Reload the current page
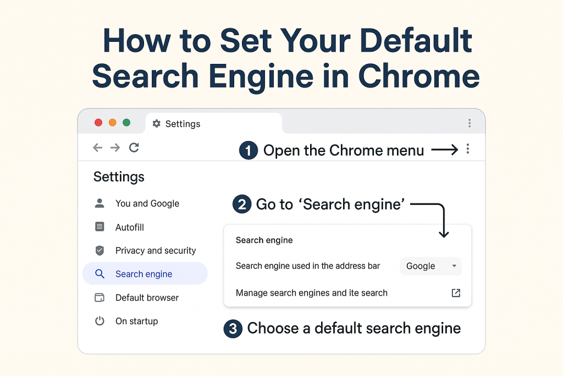The height and width of the screenshot is (376, 563). pos(134,148)
